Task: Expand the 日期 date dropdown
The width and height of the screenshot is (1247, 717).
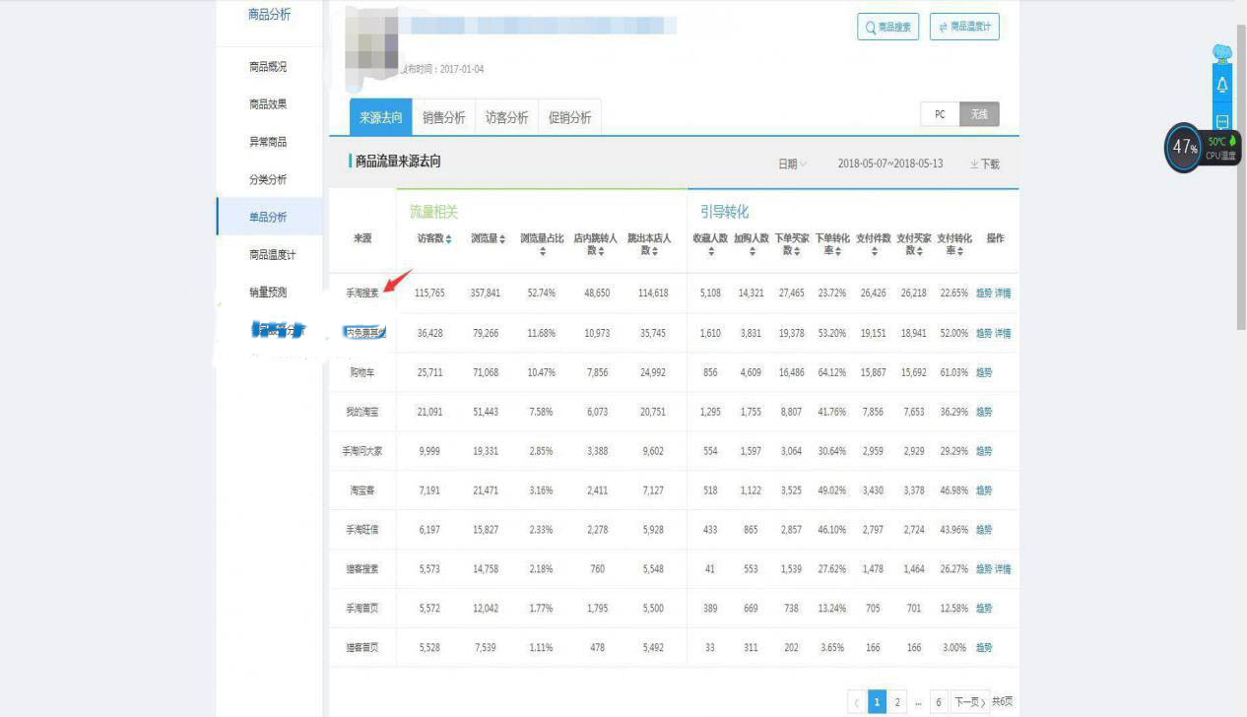Action: [792, 163]
